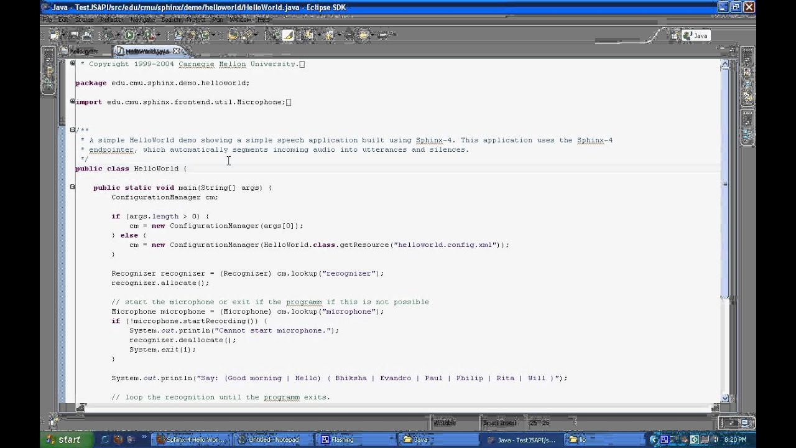This screenshot has height=448, width=796.
Task: Click the "public class HelloWorld {" line
Action: (x=131, y=169)
